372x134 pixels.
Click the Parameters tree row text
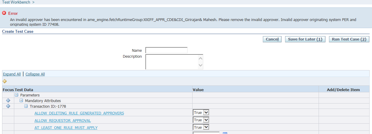tap(30, 95)
